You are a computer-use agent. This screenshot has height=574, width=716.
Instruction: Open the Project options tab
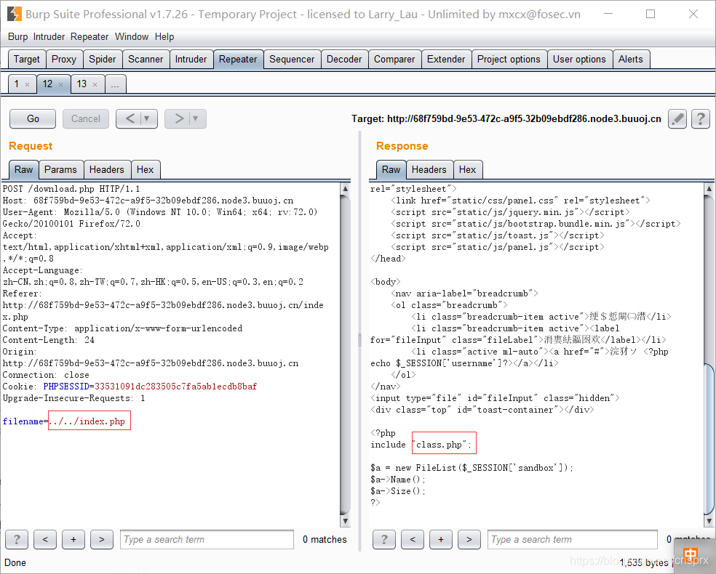(509, 60)
